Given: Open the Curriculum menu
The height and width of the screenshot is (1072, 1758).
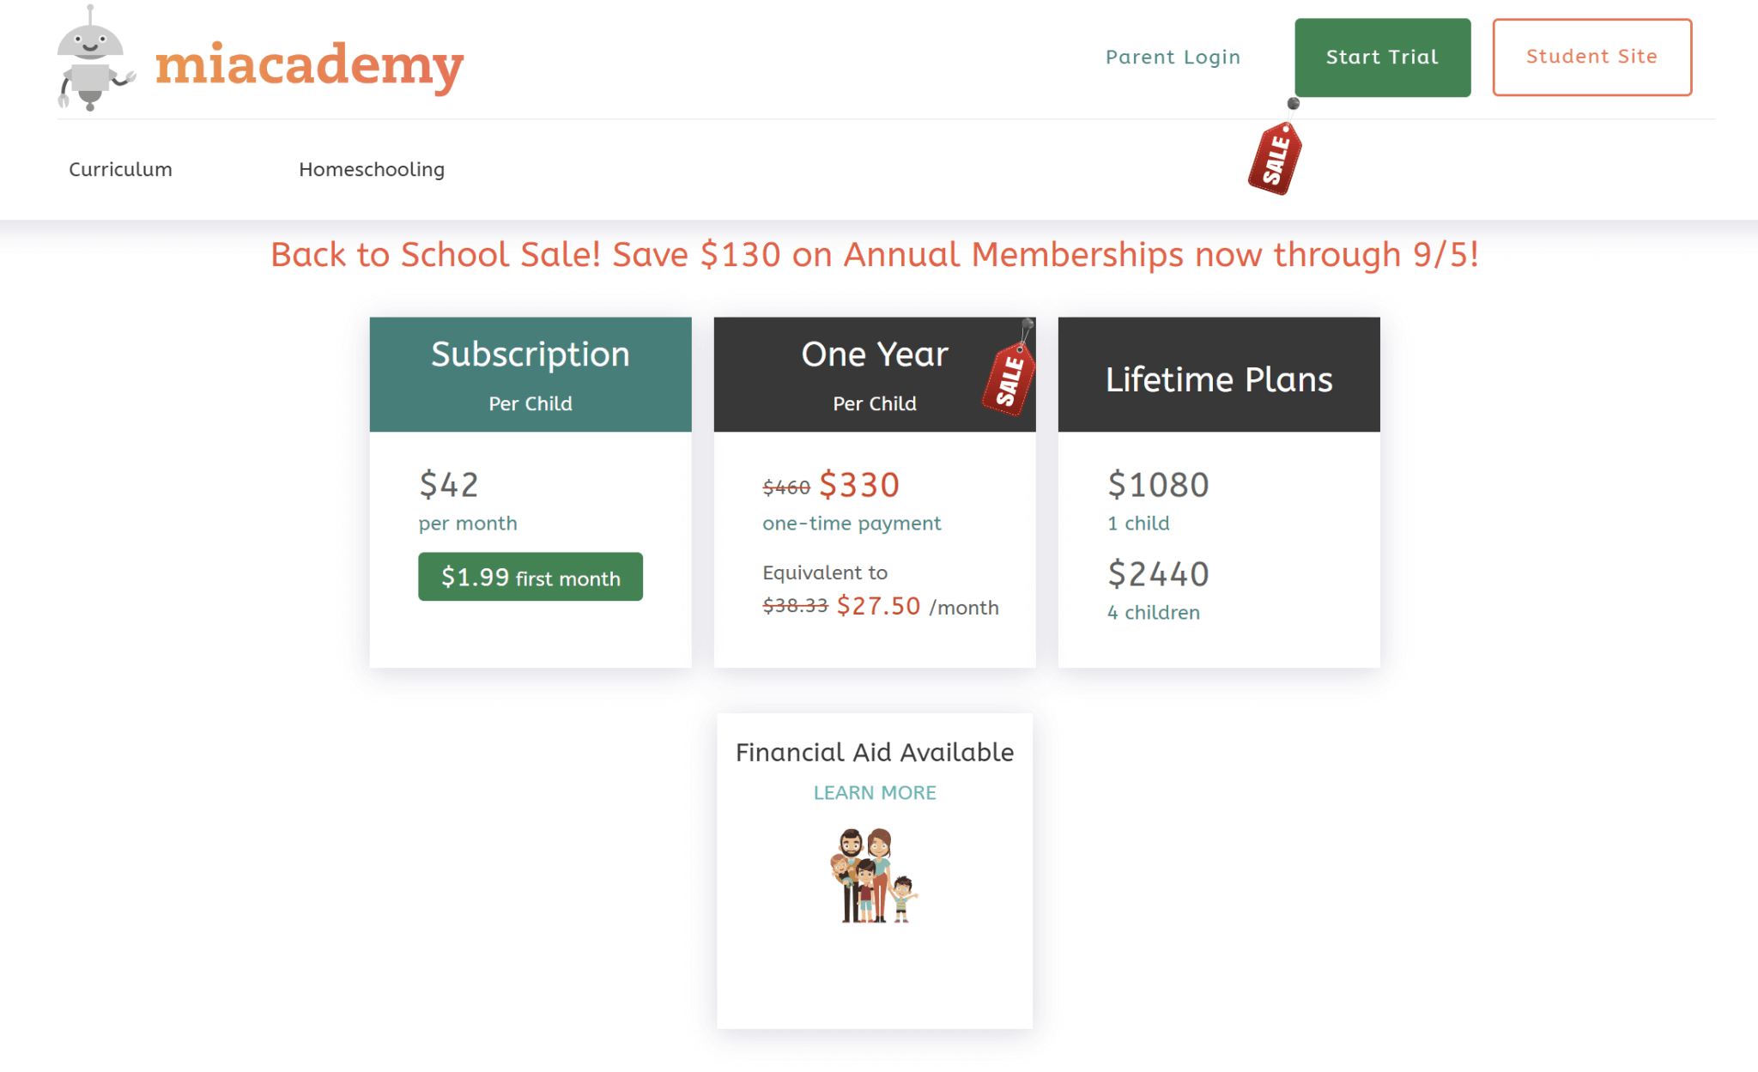Looking at the screenshot, I should click(x=120, y=169).
